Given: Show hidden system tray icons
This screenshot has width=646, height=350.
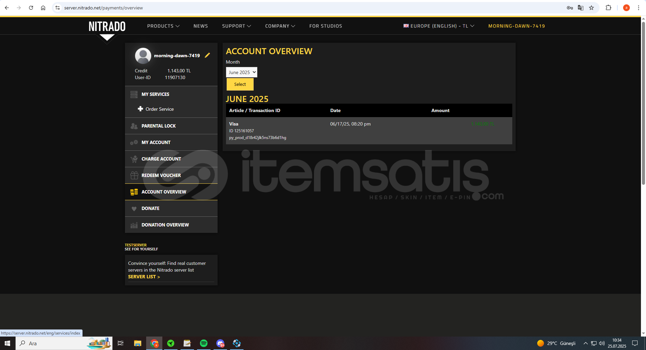Looking at the screenshot, I should [x=585, y=343].
